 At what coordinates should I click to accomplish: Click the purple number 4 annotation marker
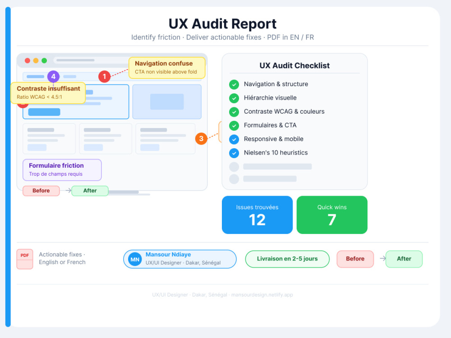pyautogui.click(x=53, y=77)
